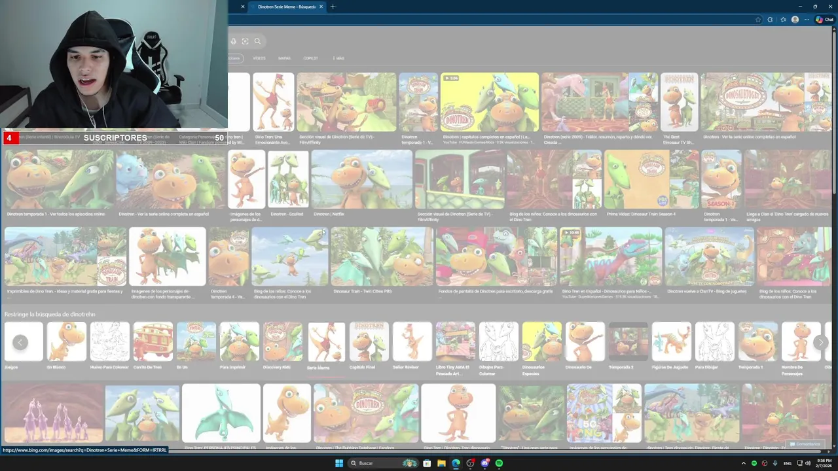
Task: Open the visual image search icon
Action: [x=245, y=41]
